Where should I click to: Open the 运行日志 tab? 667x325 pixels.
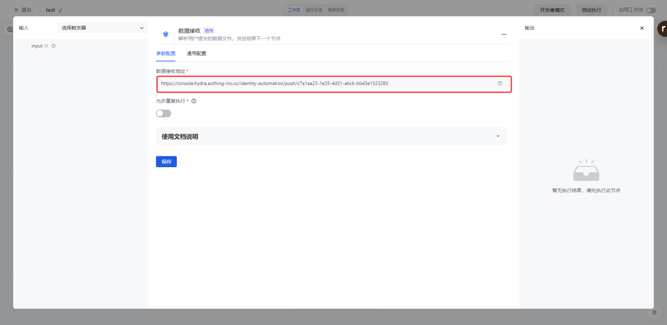(314, 10)
